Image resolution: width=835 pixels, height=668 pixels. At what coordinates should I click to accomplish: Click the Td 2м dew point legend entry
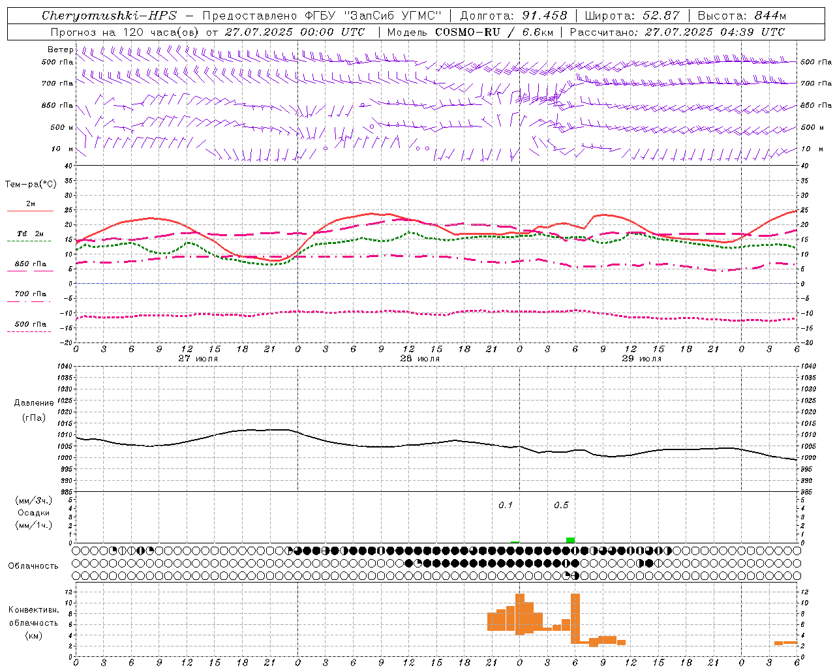[31, 234]
